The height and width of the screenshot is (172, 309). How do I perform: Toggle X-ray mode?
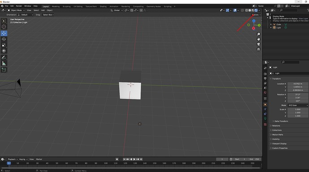[242, 10]
